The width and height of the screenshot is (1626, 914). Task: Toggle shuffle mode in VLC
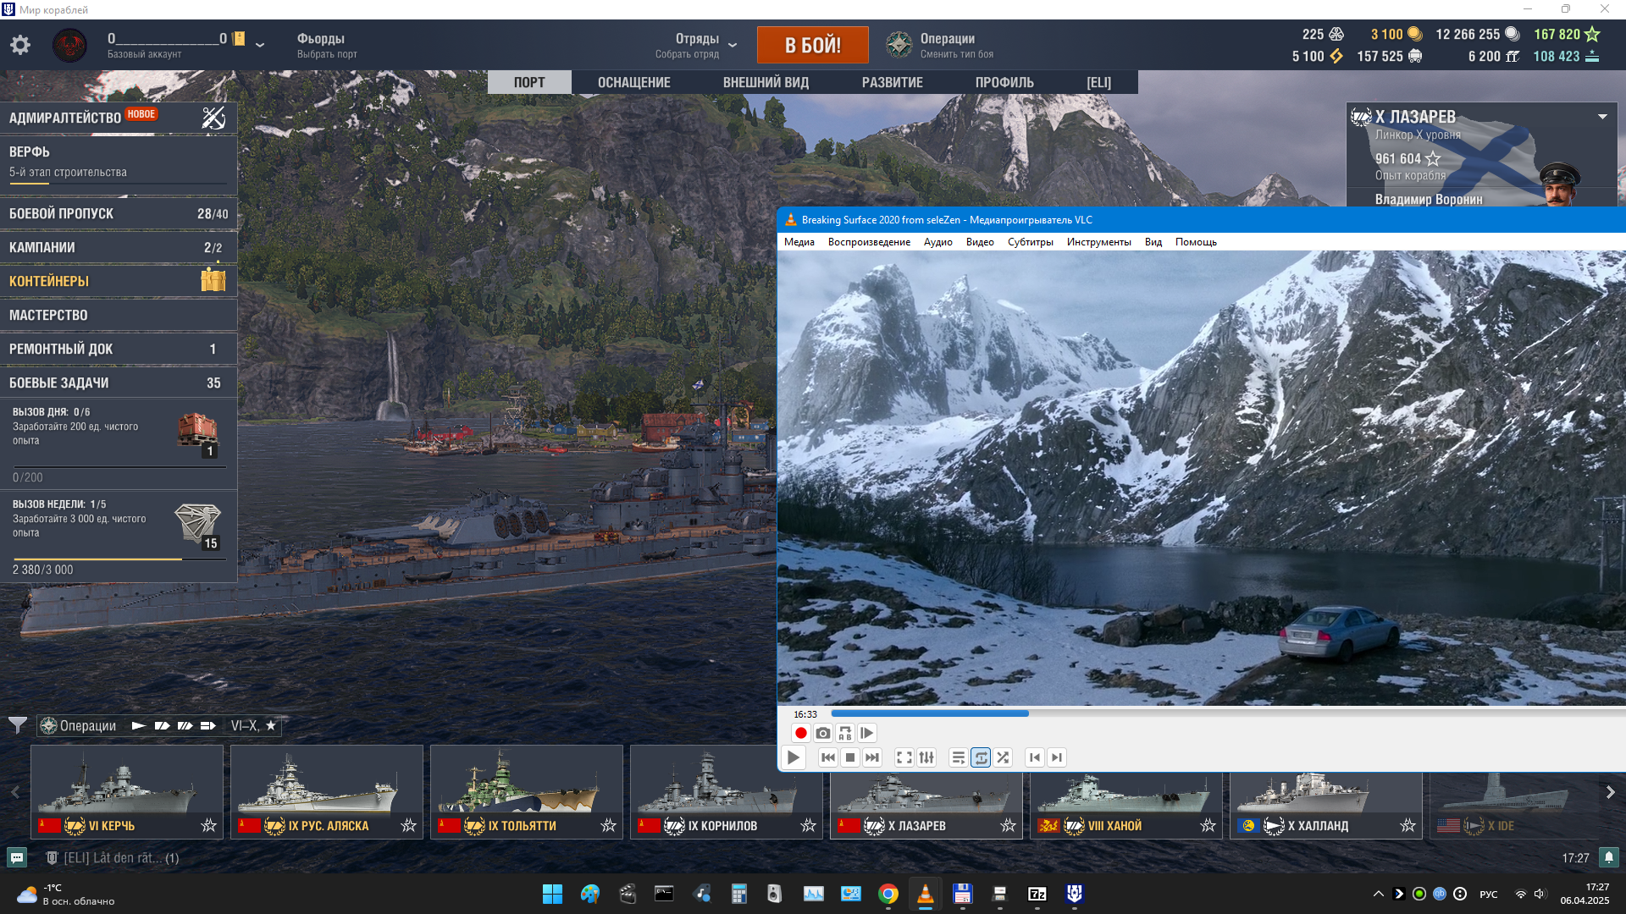(1003, 757)
